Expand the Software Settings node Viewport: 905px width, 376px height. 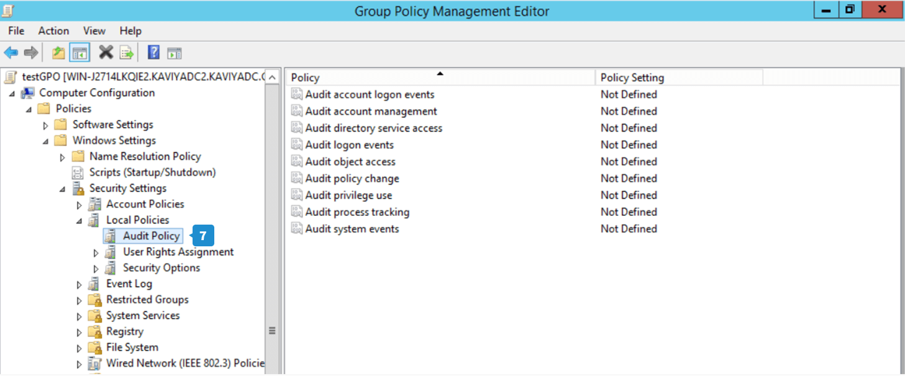tap(46, 125)
